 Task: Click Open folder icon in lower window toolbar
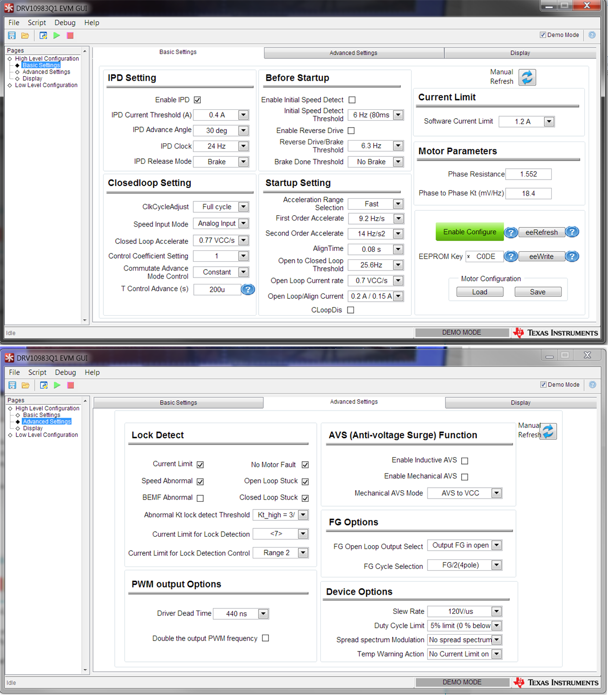coord(26,385)
